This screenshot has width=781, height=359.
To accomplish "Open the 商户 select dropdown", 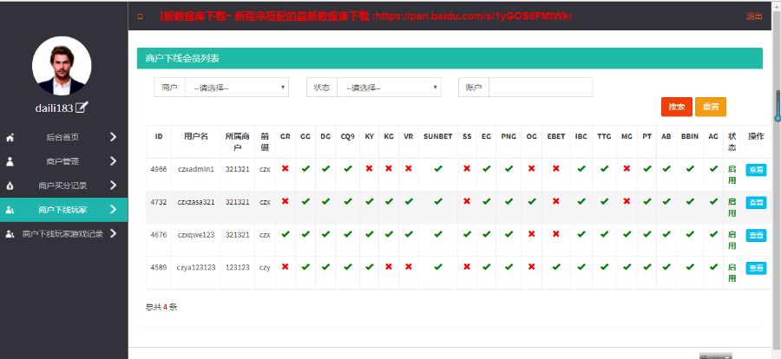I will pos(237,87).
